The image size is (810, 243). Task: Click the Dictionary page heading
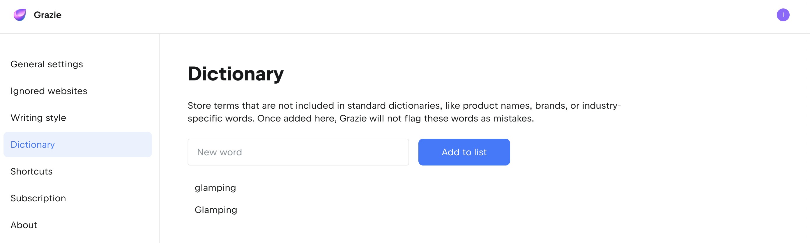236,74
